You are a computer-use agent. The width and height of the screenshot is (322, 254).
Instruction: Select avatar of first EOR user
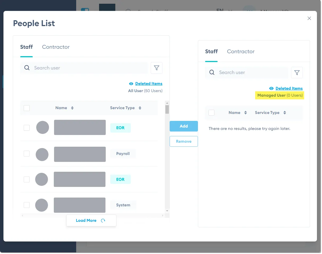[x=43, y=127]
